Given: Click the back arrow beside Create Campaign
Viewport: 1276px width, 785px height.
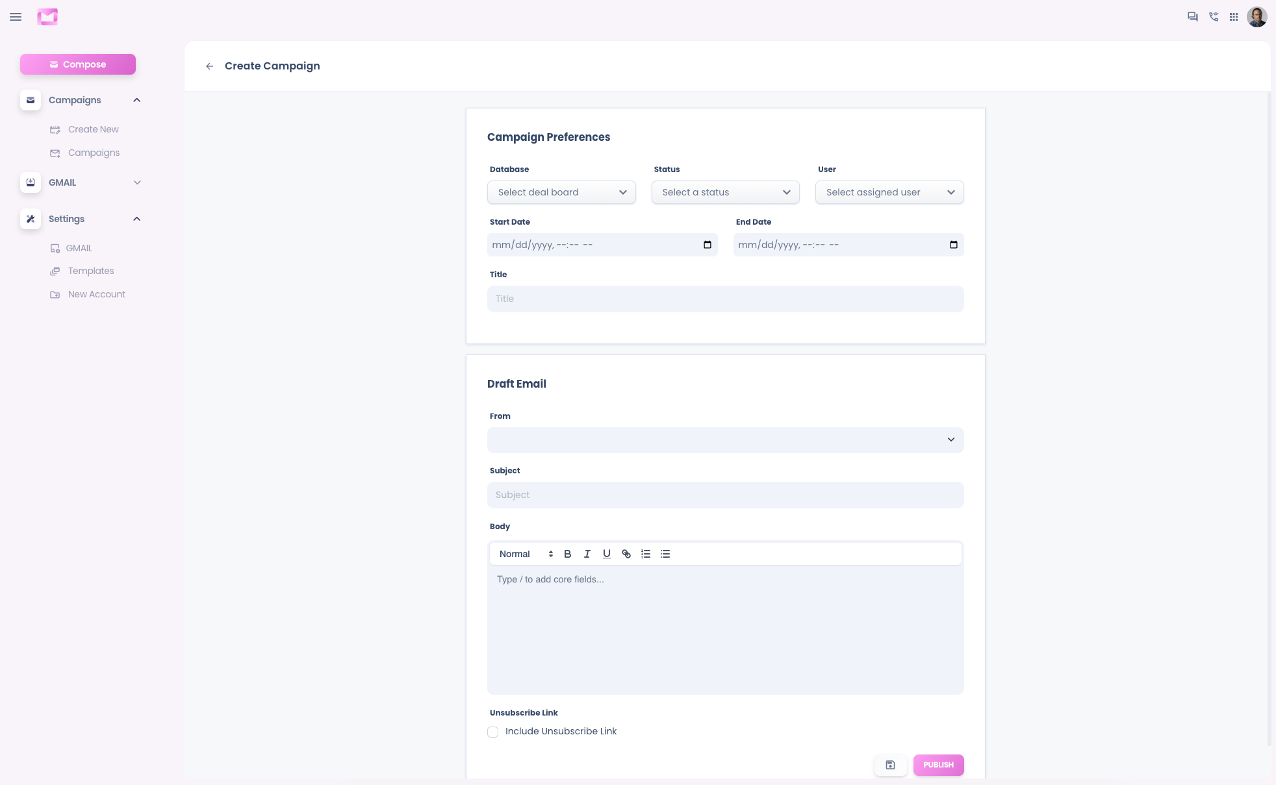Looking at the screenshot, I should pyautogui.click(x=209, y=66).
